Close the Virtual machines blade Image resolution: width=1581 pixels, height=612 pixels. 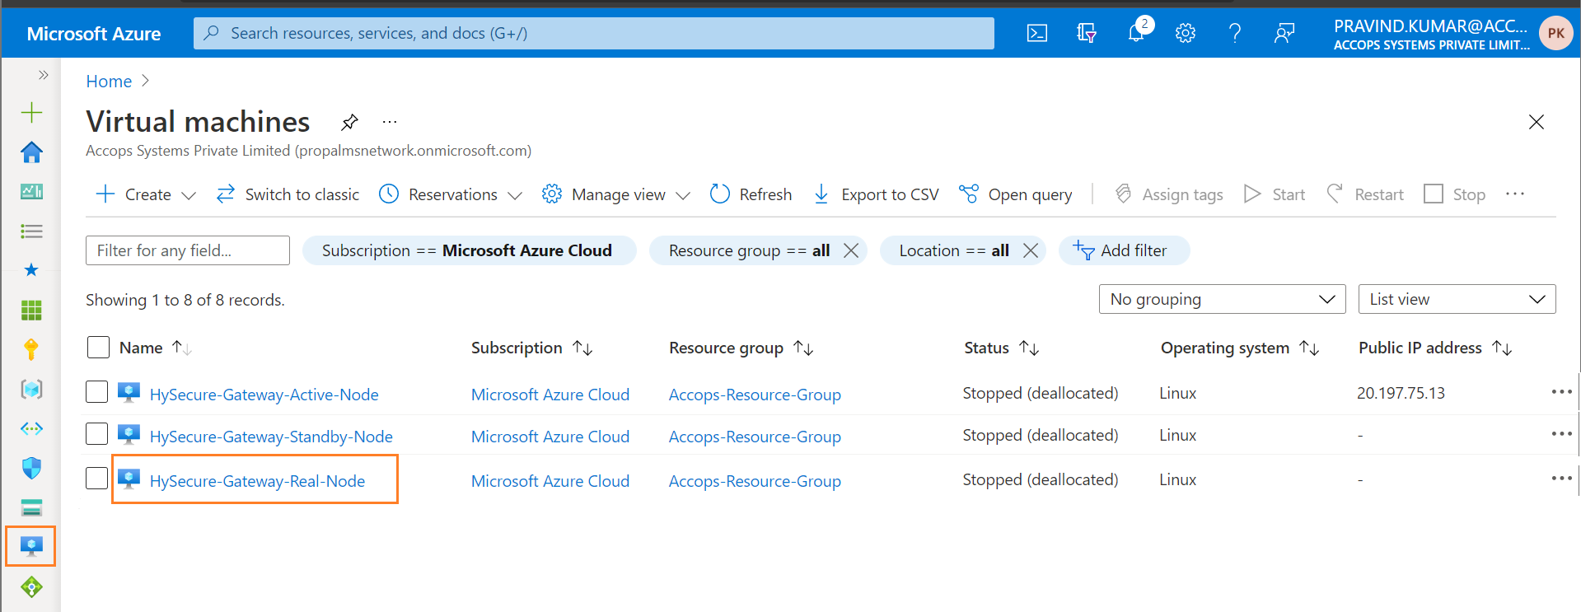pos(1536,122)
